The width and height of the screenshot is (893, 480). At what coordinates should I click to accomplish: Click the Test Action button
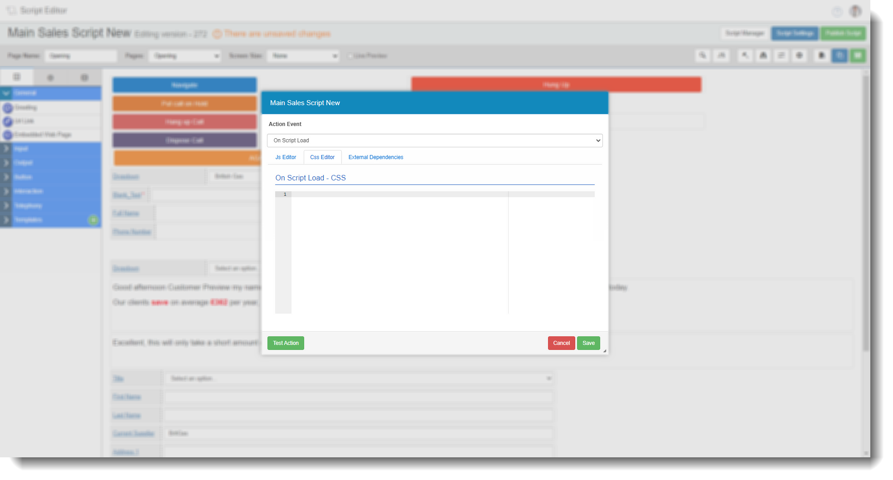pos(286,343)
